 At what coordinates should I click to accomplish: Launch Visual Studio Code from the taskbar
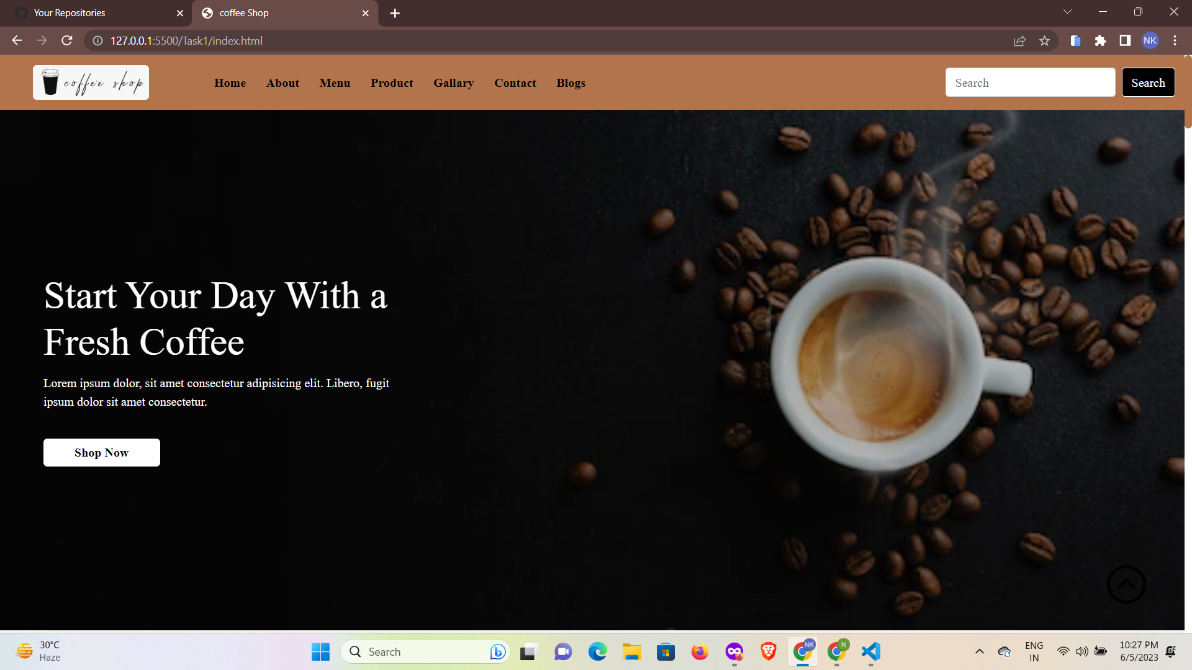tap(870, 652)
